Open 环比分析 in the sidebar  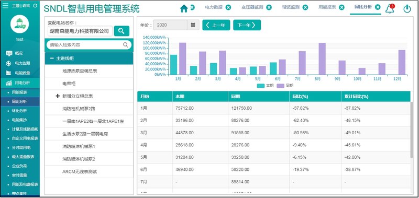coord(19,111)
